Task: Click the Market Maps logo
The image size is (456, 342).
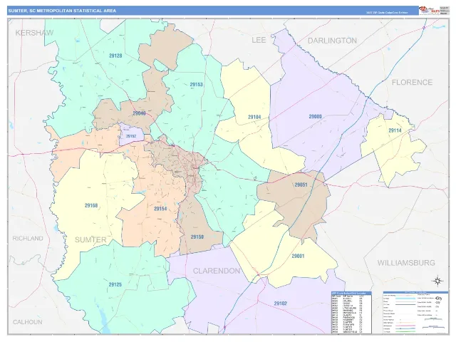Action: pyautogui.click(x=429, y=10)
